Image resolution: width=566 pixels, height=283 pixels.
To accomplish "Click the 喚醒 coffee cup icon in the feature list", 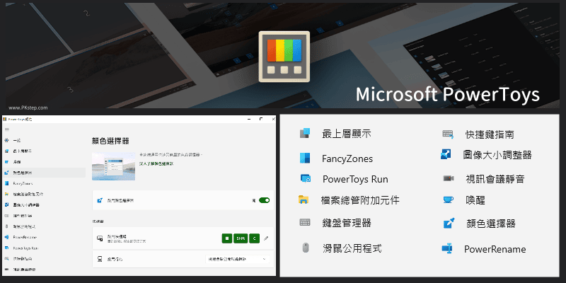I will [449, 200].
